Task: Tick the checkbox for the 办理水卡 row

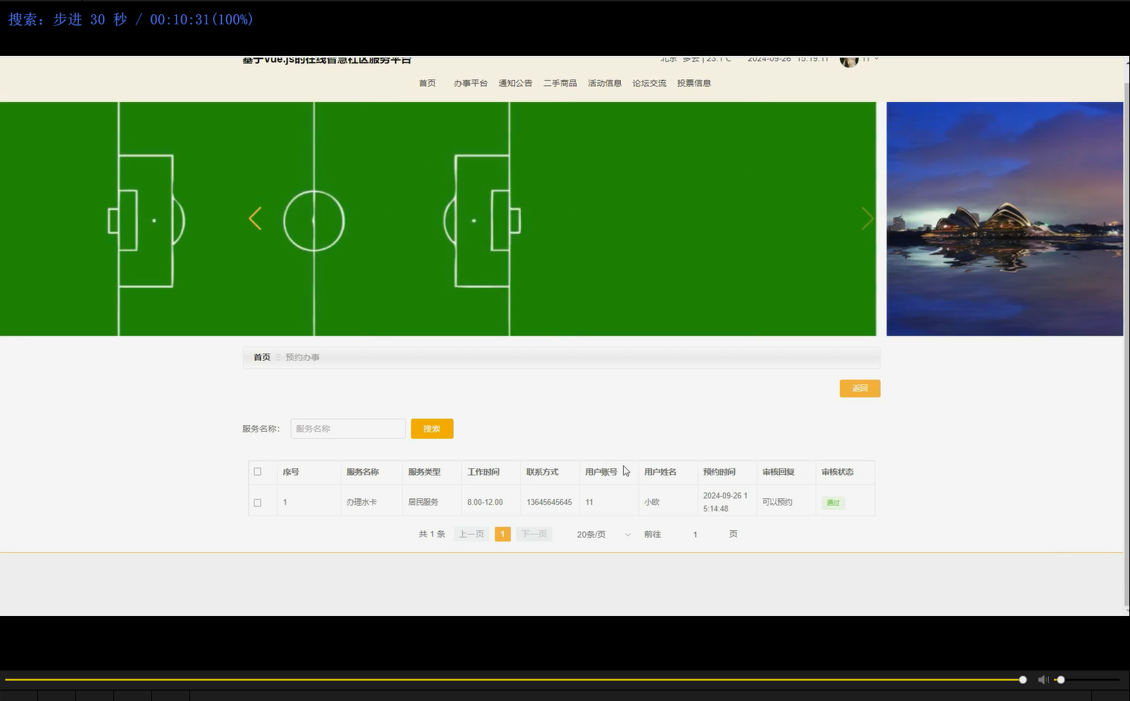Action: click(258, 503)
